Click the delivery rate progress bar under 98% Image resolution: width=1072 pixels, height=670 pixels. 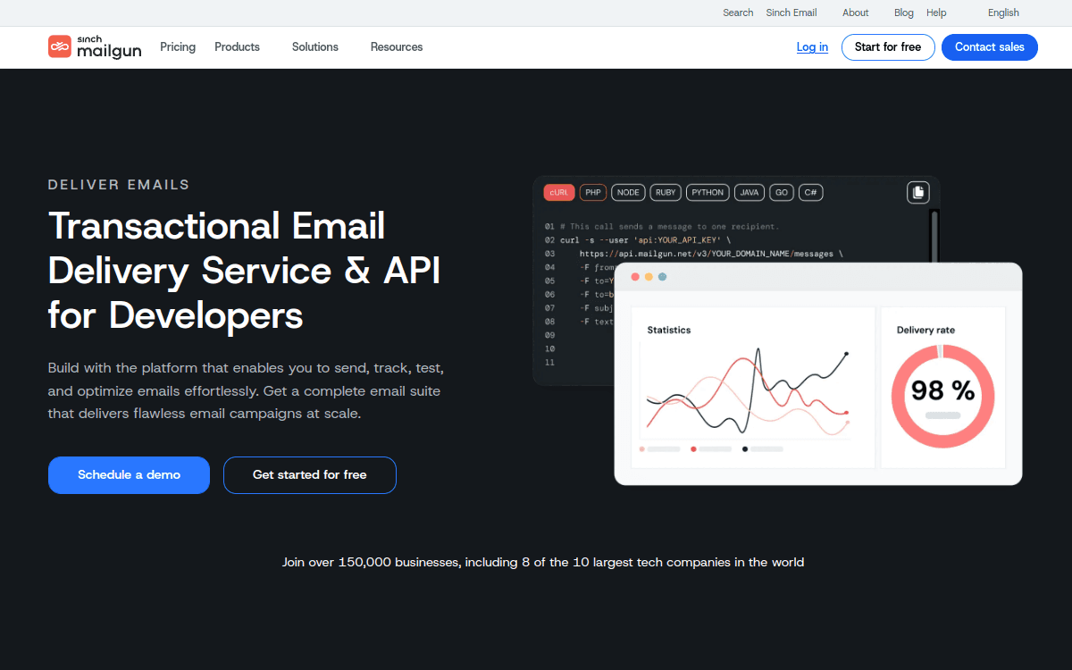point(942,415)
